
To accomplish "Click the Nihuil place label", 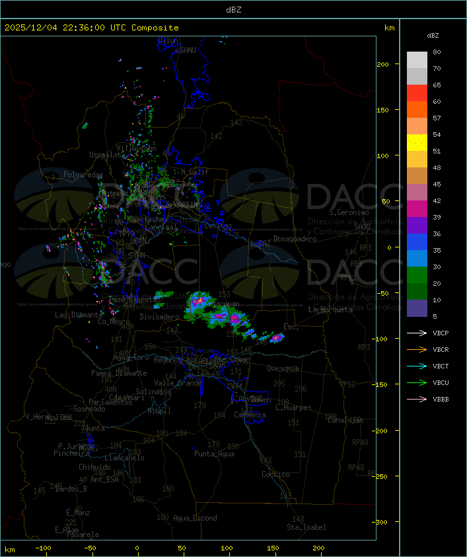I will (159, 411).
